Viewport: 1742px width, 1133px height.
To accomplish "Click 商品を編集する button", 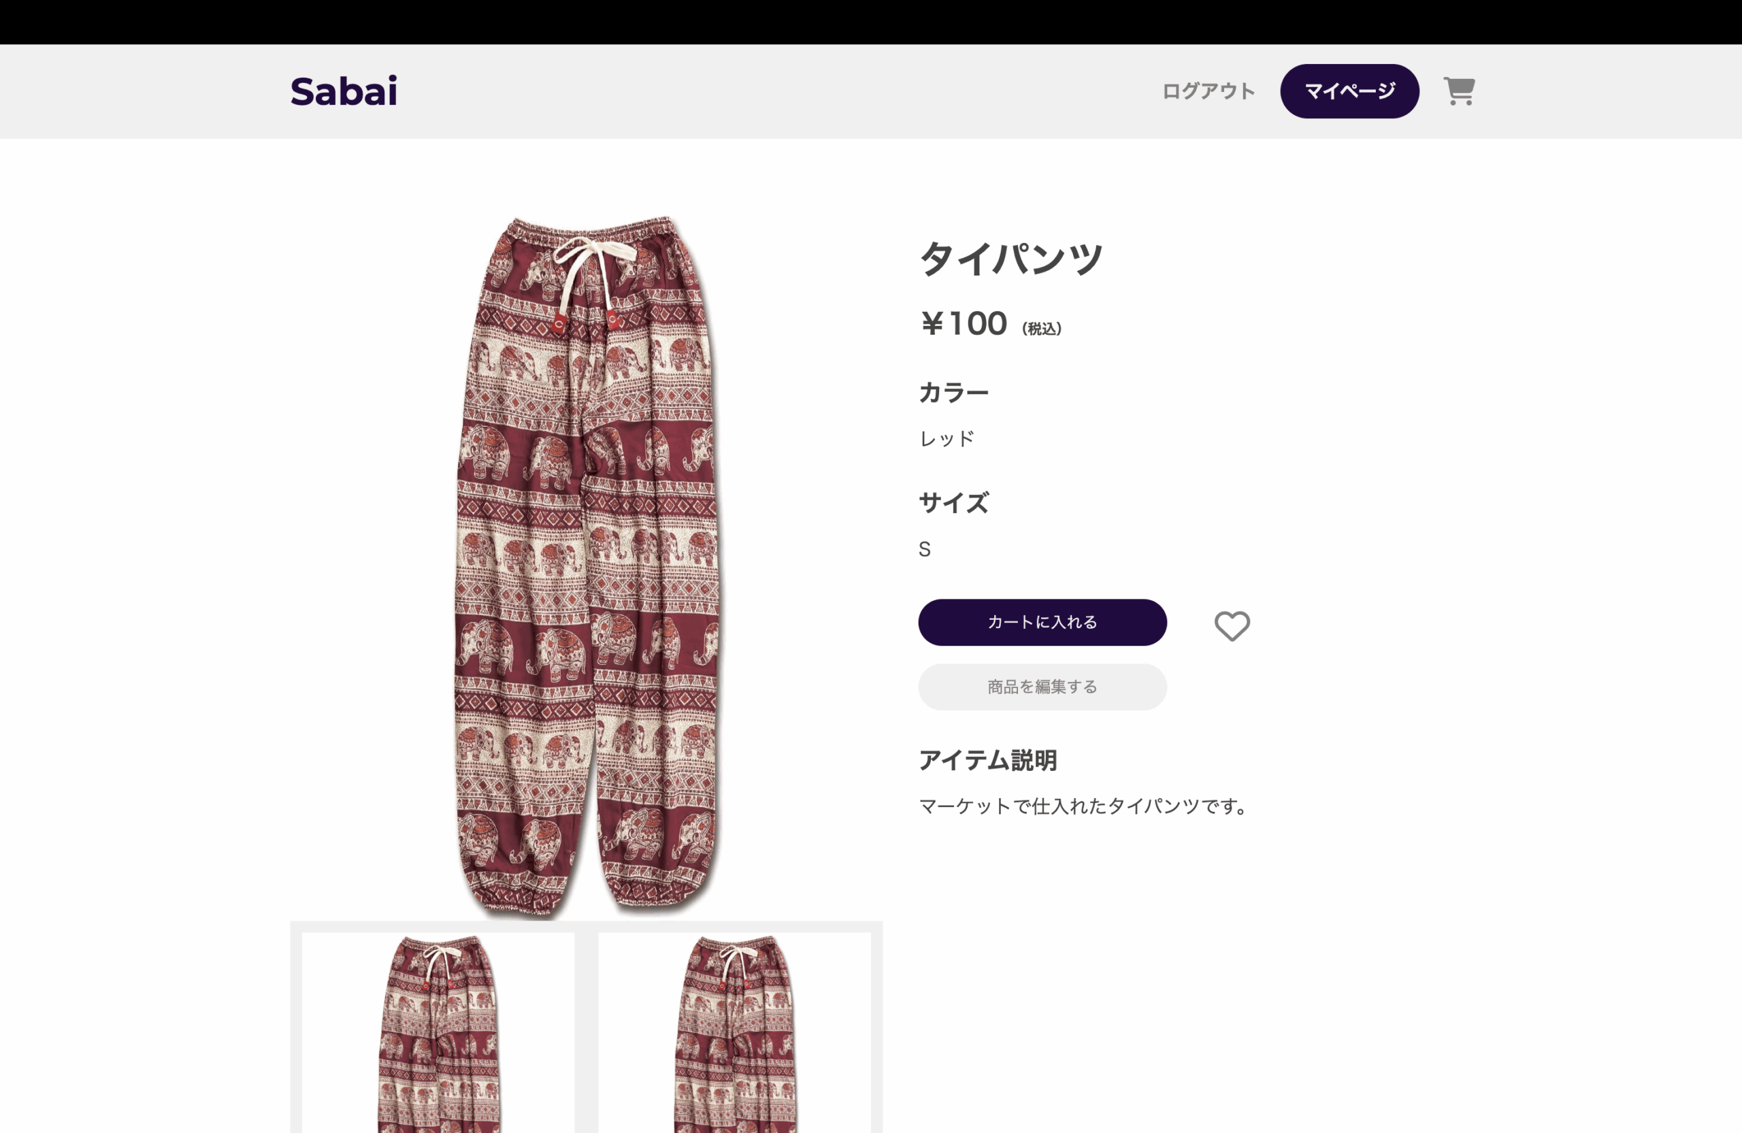I will coord(1042,687).
